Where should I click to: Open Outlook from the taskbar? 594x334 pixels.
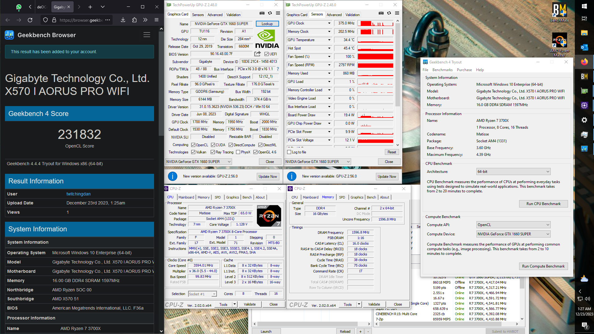click(x=584, y=47)
